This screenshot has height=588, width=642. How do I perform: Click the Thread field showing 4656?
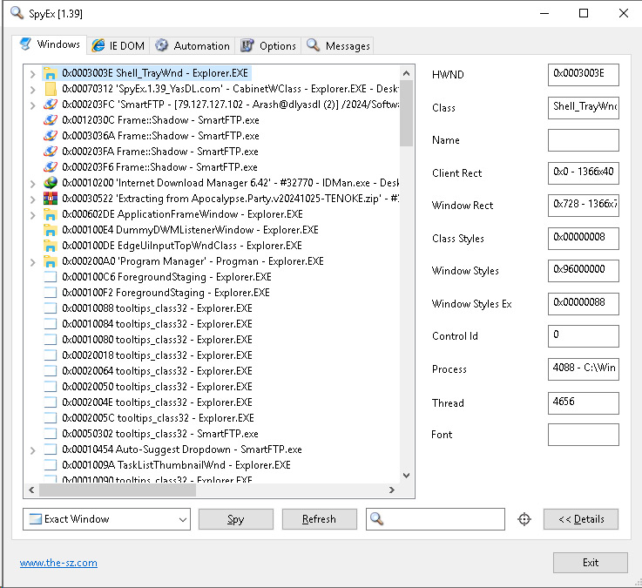[584, 403]
